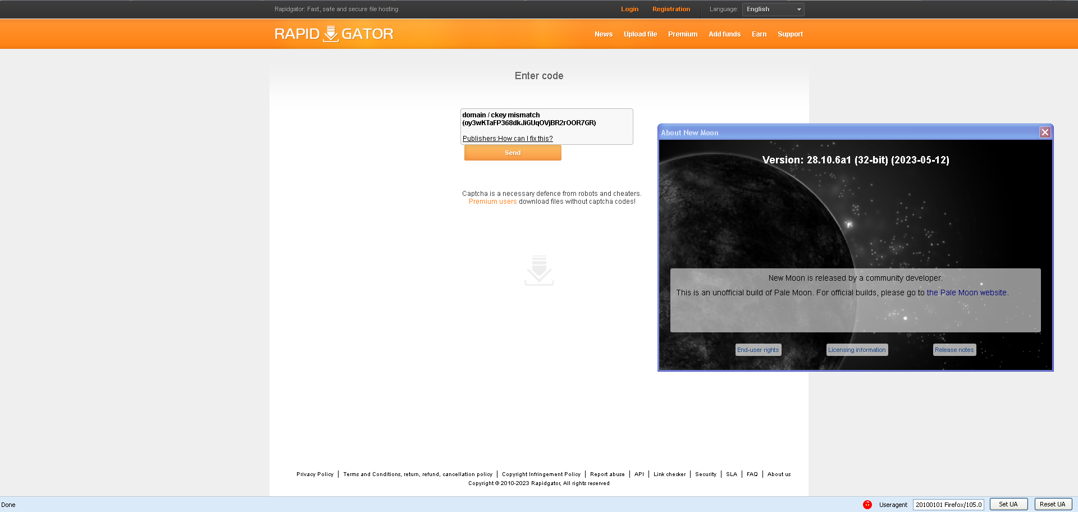Close the About New Moon dialog
The image size is (1078, 512).
pyautogui.click(x=1045, y=132)
